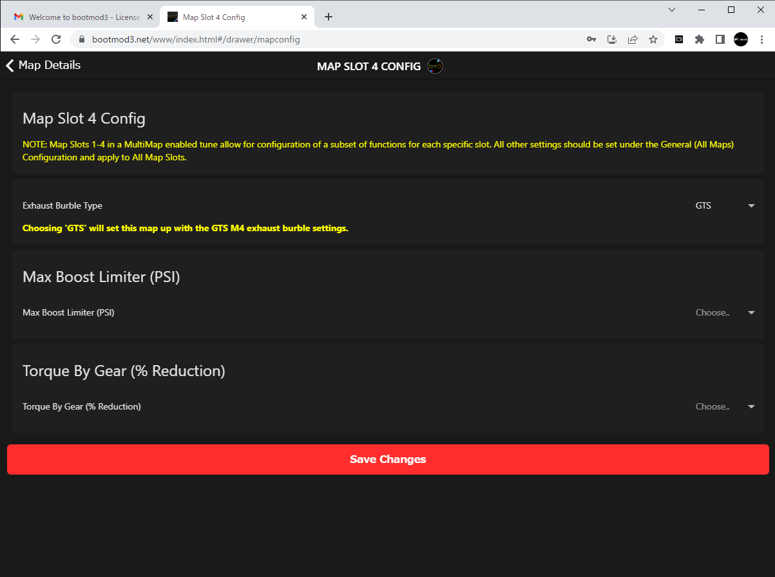Click the install app icon in address bar

point(612,39)
